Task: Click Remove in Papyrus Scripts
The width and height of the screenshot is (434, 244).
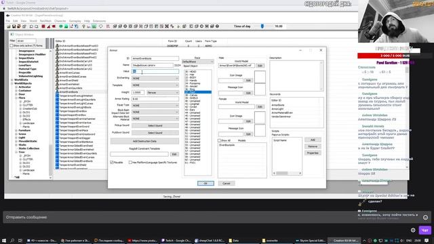Action: 313,146
